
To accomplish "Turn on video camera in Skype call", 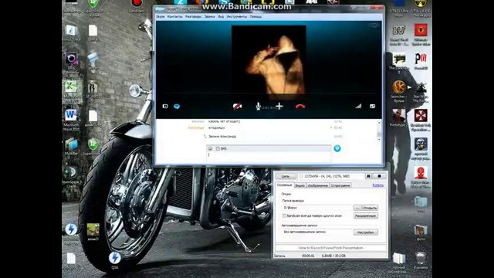I will (x=237, y=107).
